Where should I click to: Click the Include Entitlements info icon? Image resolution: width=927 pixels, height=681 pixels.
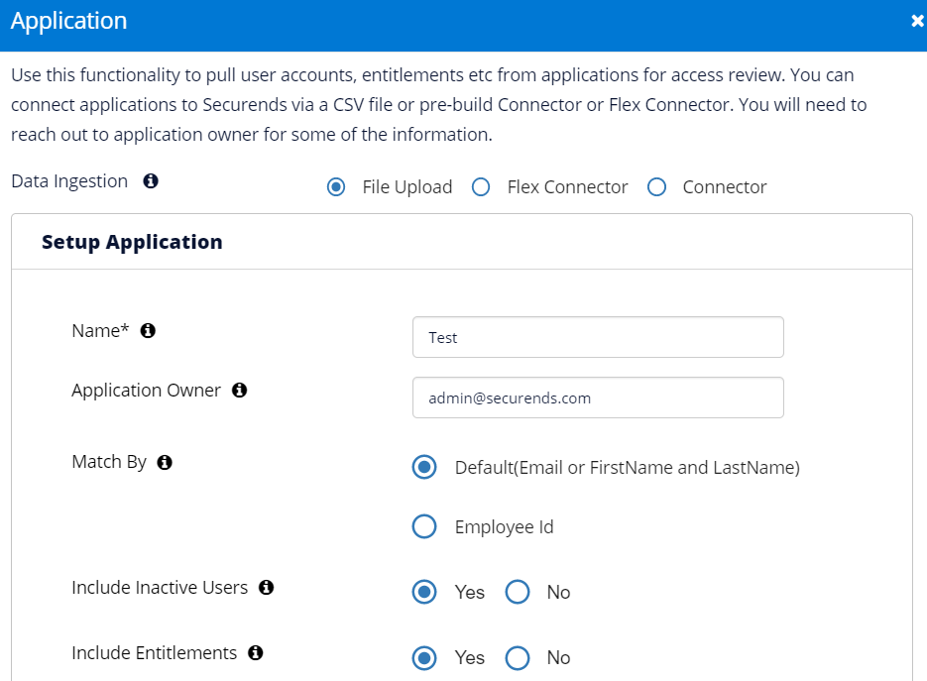(x=256, y=652)
